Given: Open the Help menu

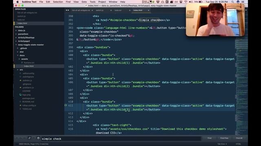Looking at the screenshot, I should coord(123,2).
